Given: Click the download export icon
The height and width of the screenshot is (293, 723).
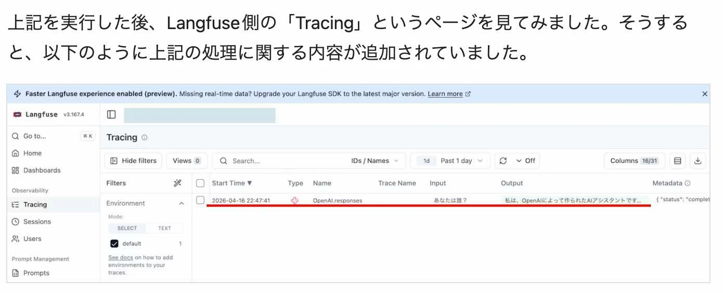Looking at the screenshot, I should click(698, 161).
